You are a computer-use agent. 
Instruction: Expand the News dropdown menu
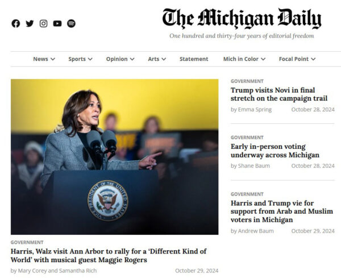[44, 59]
